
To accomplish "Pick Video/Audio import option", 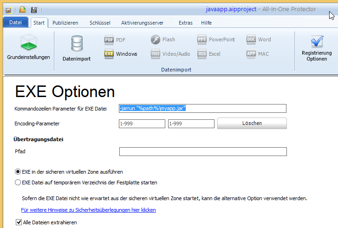I will point(170,54).
